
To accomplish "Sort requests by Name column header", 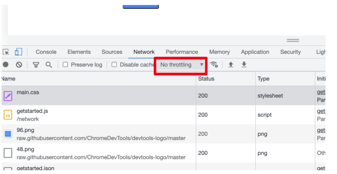I will (x=99, y=79).
